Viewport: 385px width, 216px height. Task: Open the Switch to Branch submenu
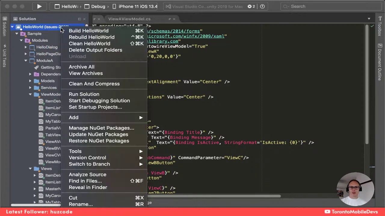pos(104,164)
